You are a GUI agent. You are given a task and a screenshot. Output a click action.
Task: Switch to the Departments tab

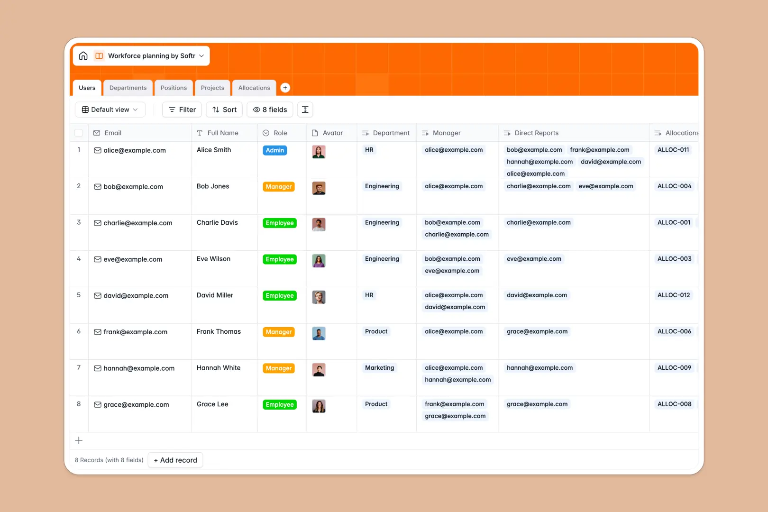(x=128, y=87)
